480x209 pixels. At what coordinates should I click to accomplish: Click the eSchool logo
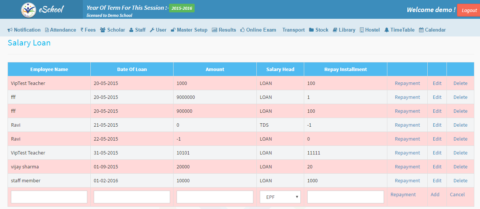42,10
